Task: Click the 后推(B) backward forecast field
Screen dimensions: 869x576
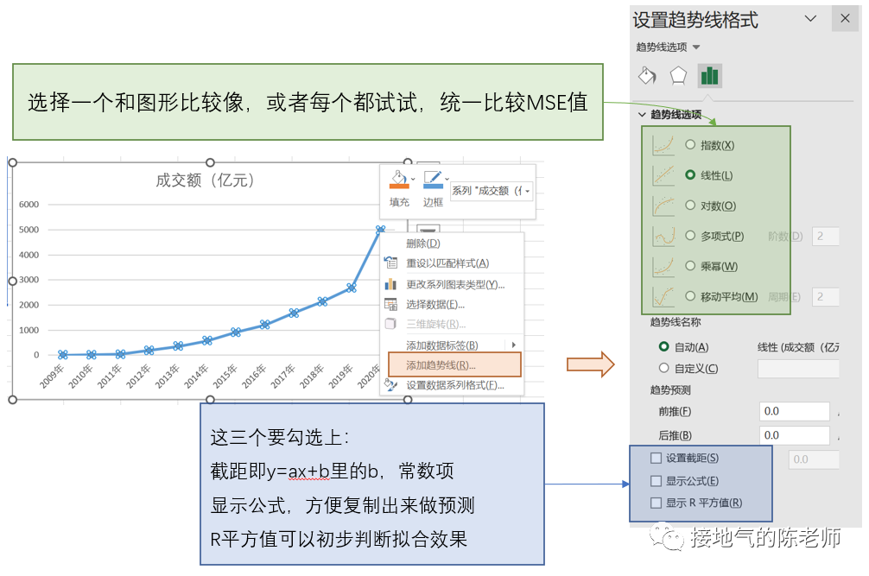Action: (794, 435)
